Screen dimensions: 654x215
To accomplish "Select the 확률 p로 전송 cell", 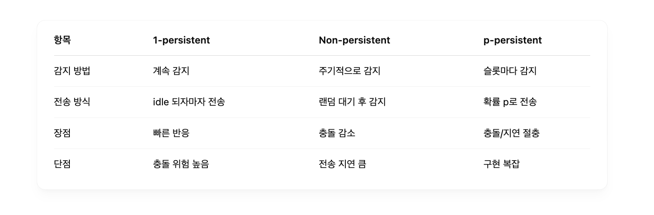I will [x=510, y=102].
